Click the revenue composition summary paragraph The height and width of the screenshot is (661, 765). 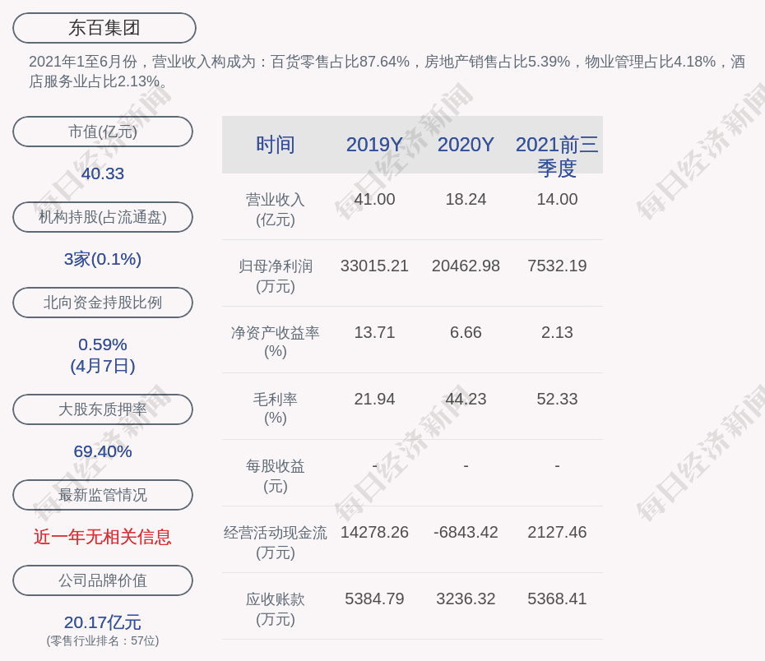pos(387,72)
